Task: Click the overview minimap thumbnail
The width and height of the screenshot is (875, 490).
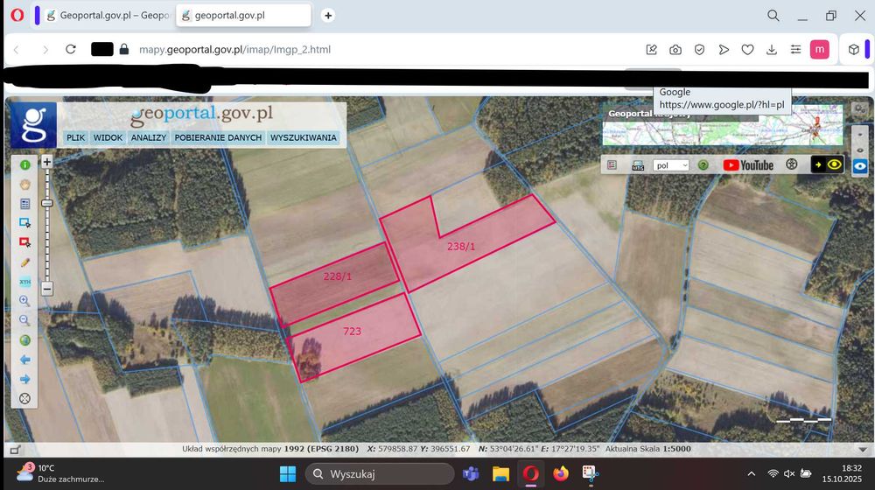Action: (723, 126)
